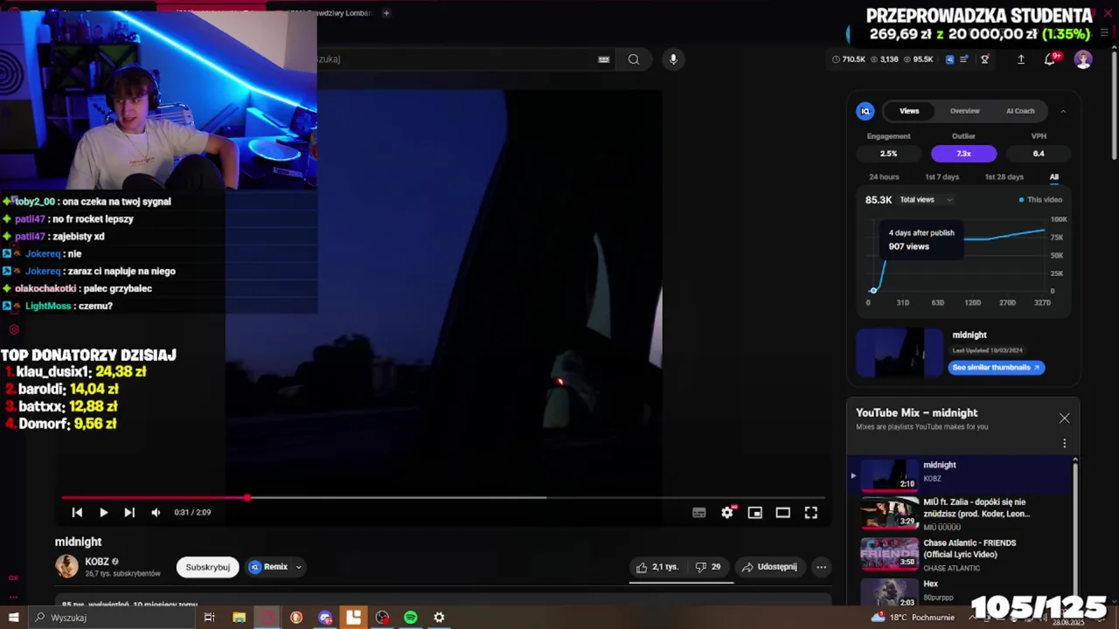Click the 6.4 VPH pill
1119x629 pixels.
(x=1039, y=154)
